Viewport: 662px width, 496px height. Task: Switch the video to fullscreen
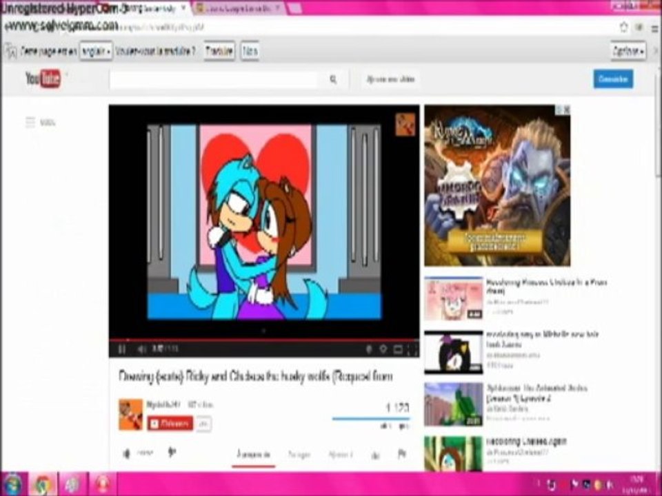[x=413, y=349]
